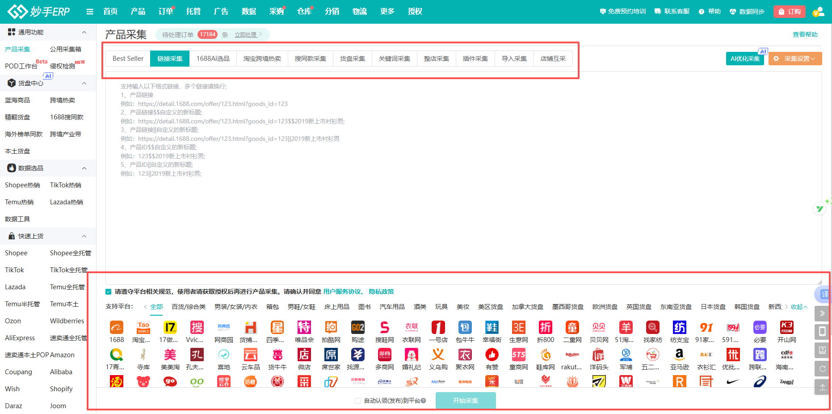Click the 1688 platform icon
832x414 pixels.
pos(117,328)
